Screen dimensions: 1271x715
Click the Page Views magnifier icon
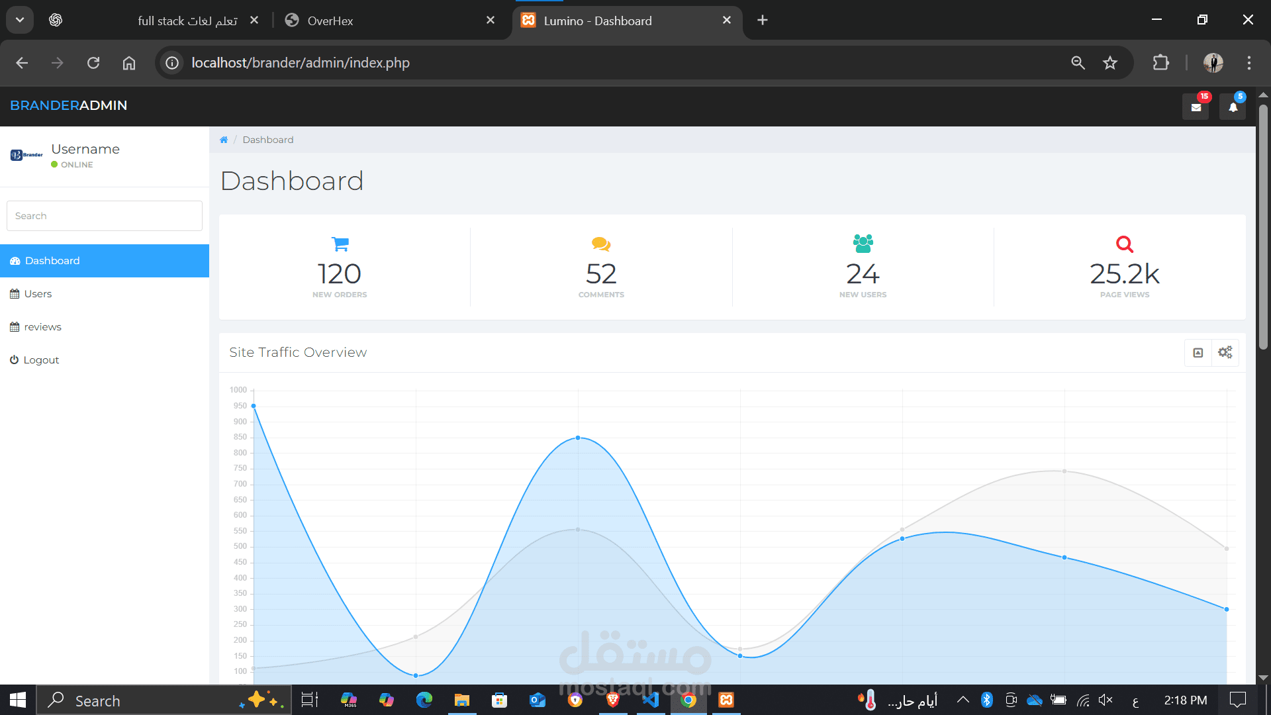click(1124, 244)
